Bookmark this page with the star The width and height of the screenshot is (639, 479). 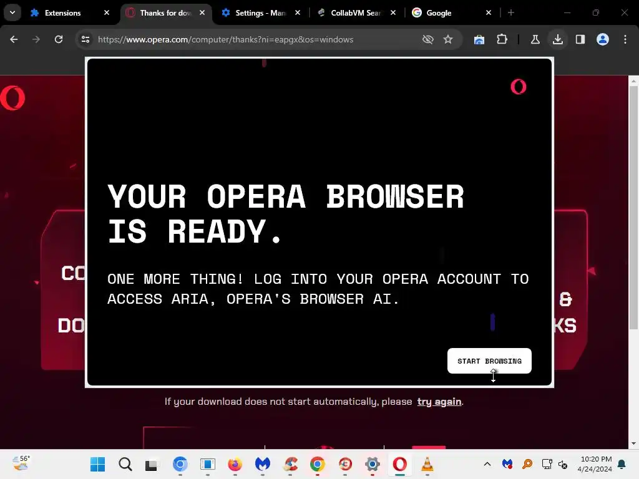tap(448, 39)
